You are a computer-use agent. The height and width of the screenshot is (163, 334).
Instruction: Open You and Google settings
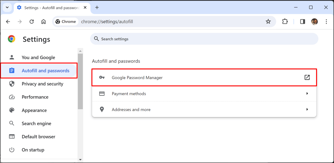(38, 57)
